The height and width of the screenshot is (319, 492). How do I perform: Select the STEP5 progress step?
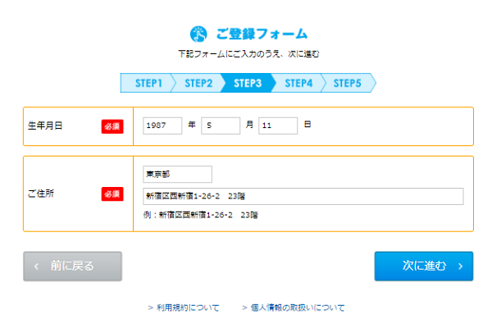348,83
